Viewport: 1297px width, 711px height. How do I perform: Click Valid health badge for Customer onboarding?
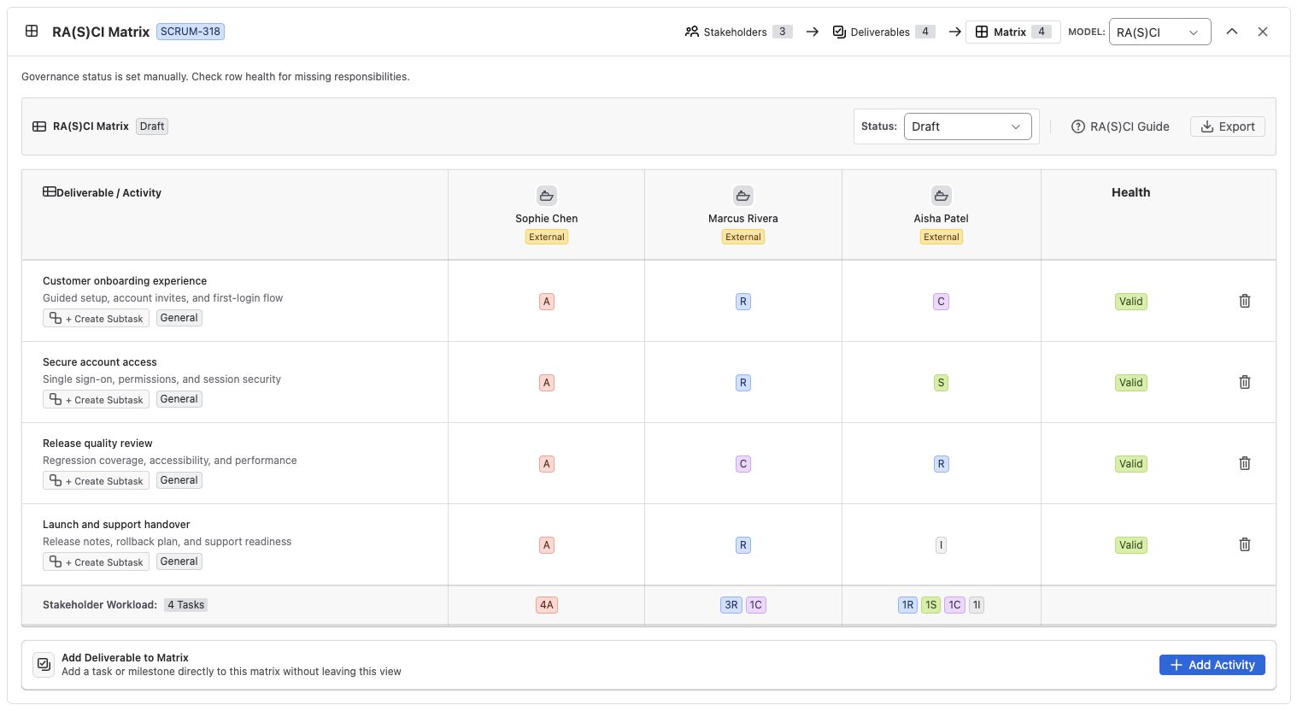click(x=1131, y=302)
